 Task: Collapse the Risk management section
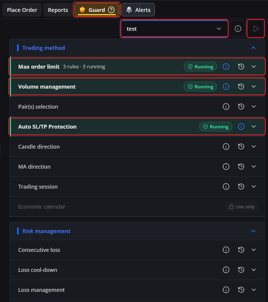pos(253,231)
